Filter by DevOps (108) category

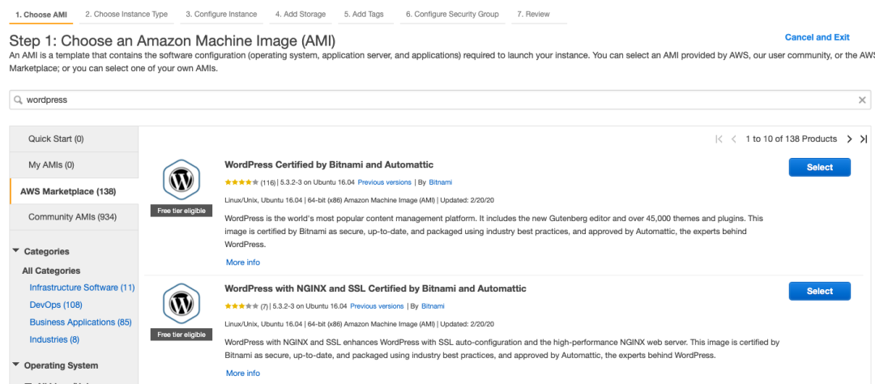coord(56,305)
